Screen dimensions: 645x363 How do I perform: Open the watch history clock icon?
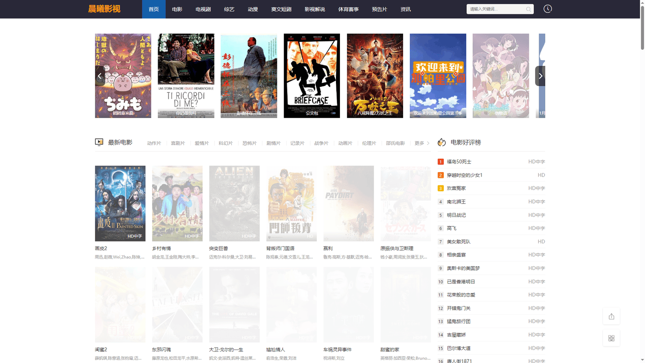click(547, 9)
